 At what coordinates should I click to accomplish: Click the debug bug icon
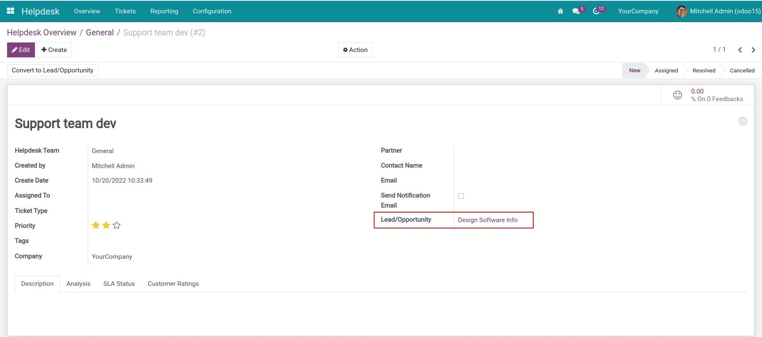point(560,11)
